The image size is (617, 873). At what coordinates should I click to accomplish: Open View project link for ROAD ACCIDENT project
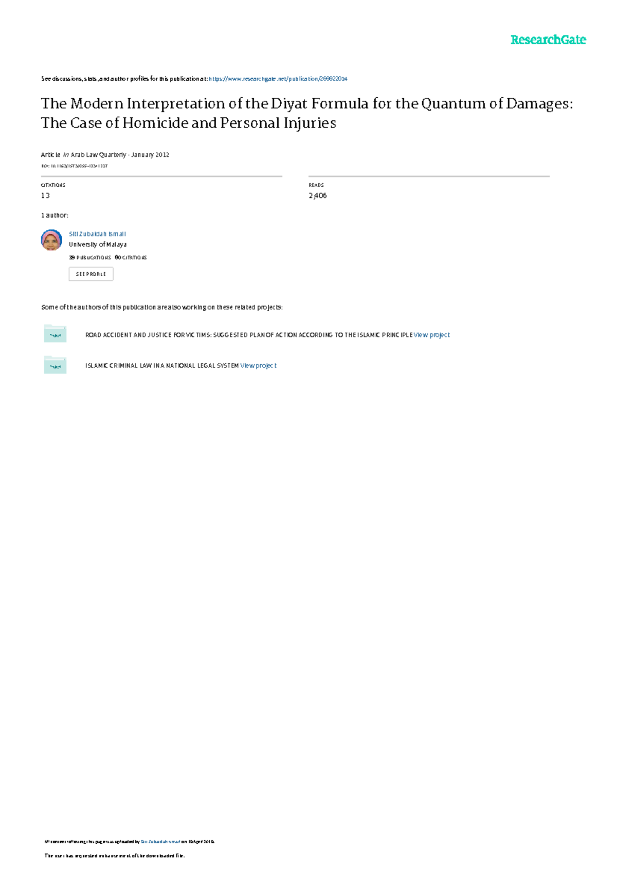point(431,335)
